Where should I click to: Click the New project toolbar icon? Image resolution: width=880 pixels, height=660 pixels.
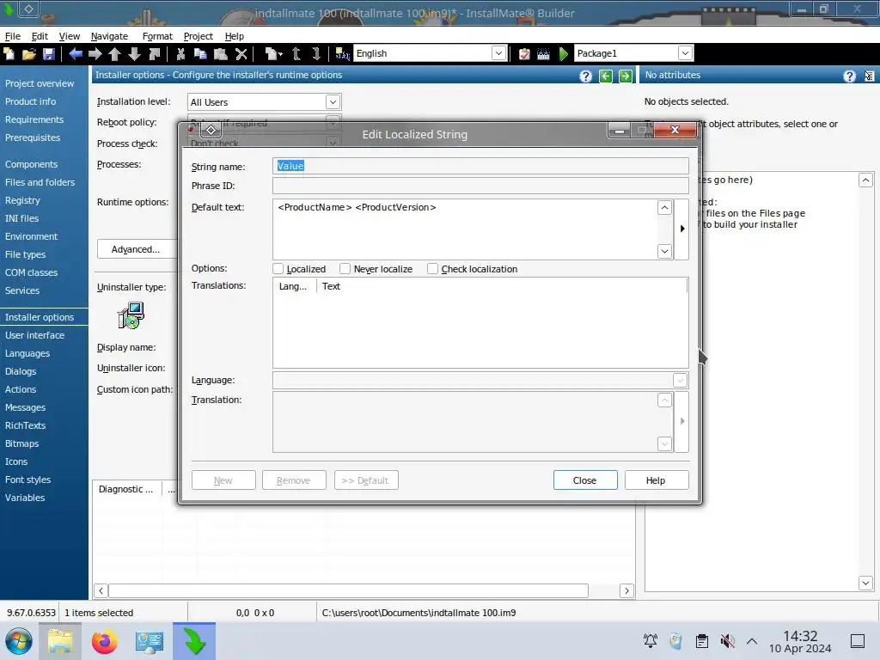pyautogui.click(x=9, y=54)
